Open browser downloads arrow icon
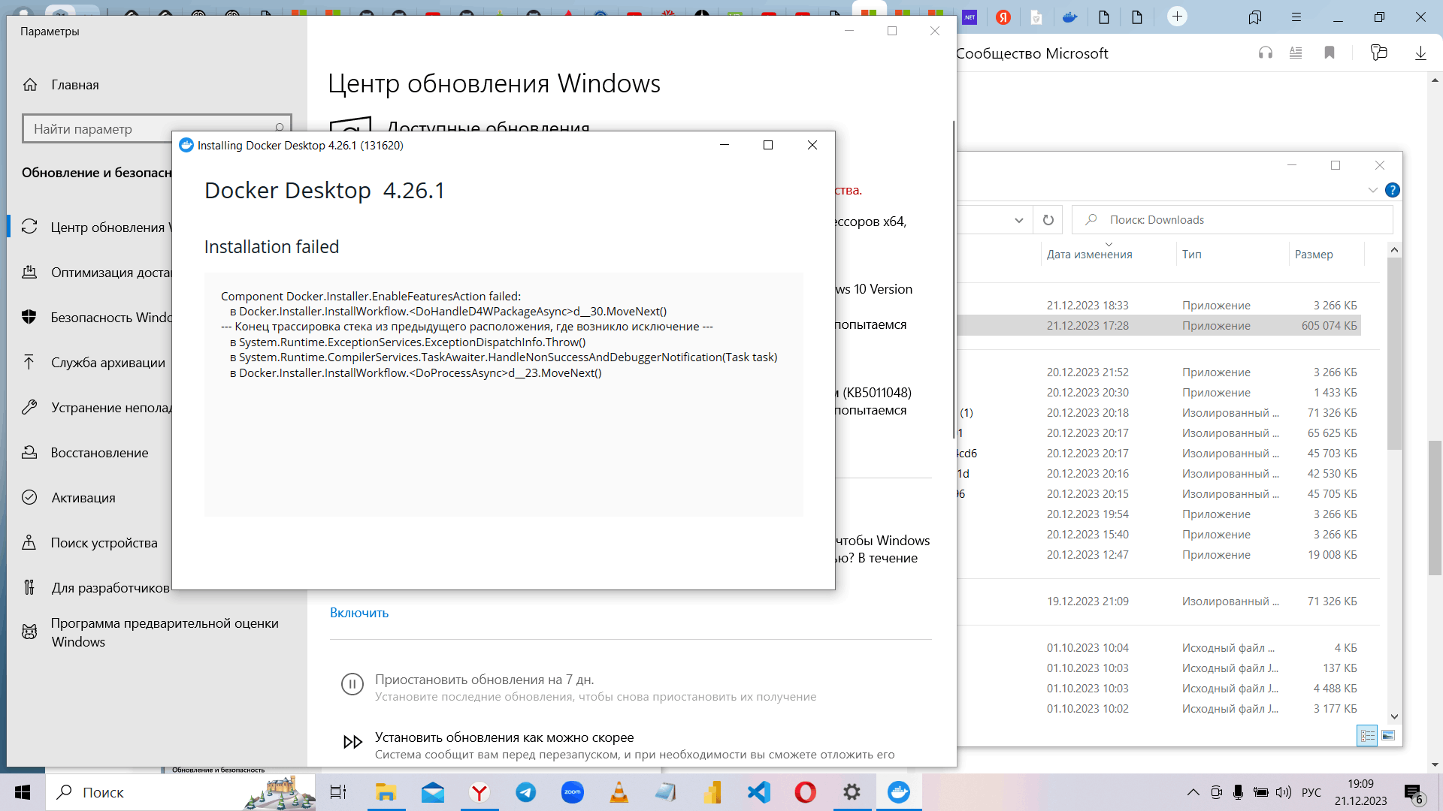Viewport: 1443px width, 811px height. click(1420, 53)
